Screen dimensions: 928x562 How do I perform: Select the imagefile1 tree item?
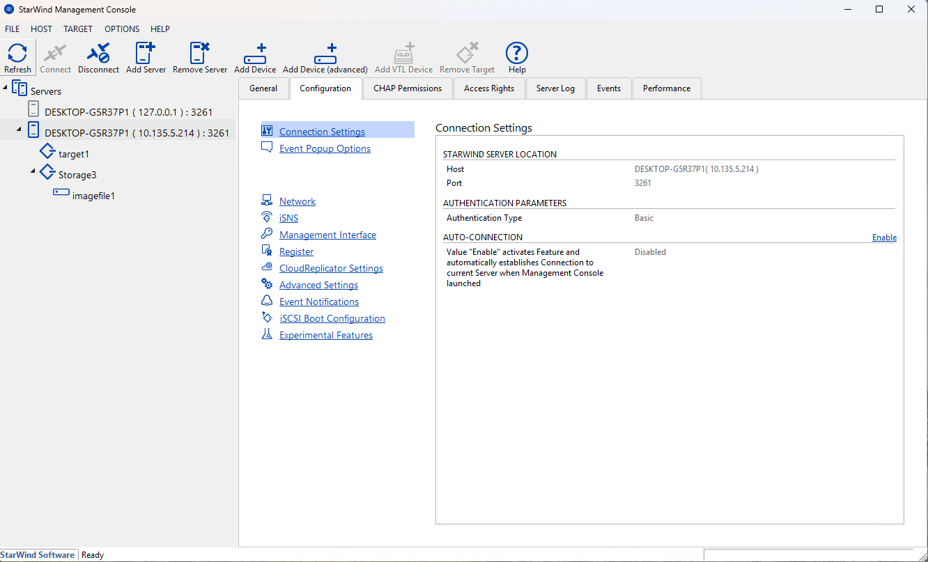pos(93,196)
